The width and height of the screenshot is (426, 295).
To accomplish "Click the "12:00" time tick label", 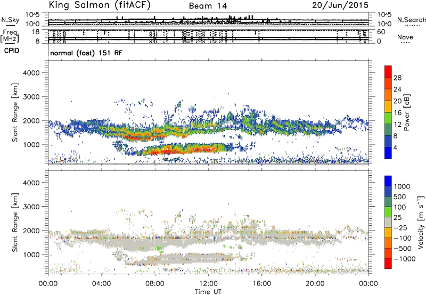I will pos(208,284).
